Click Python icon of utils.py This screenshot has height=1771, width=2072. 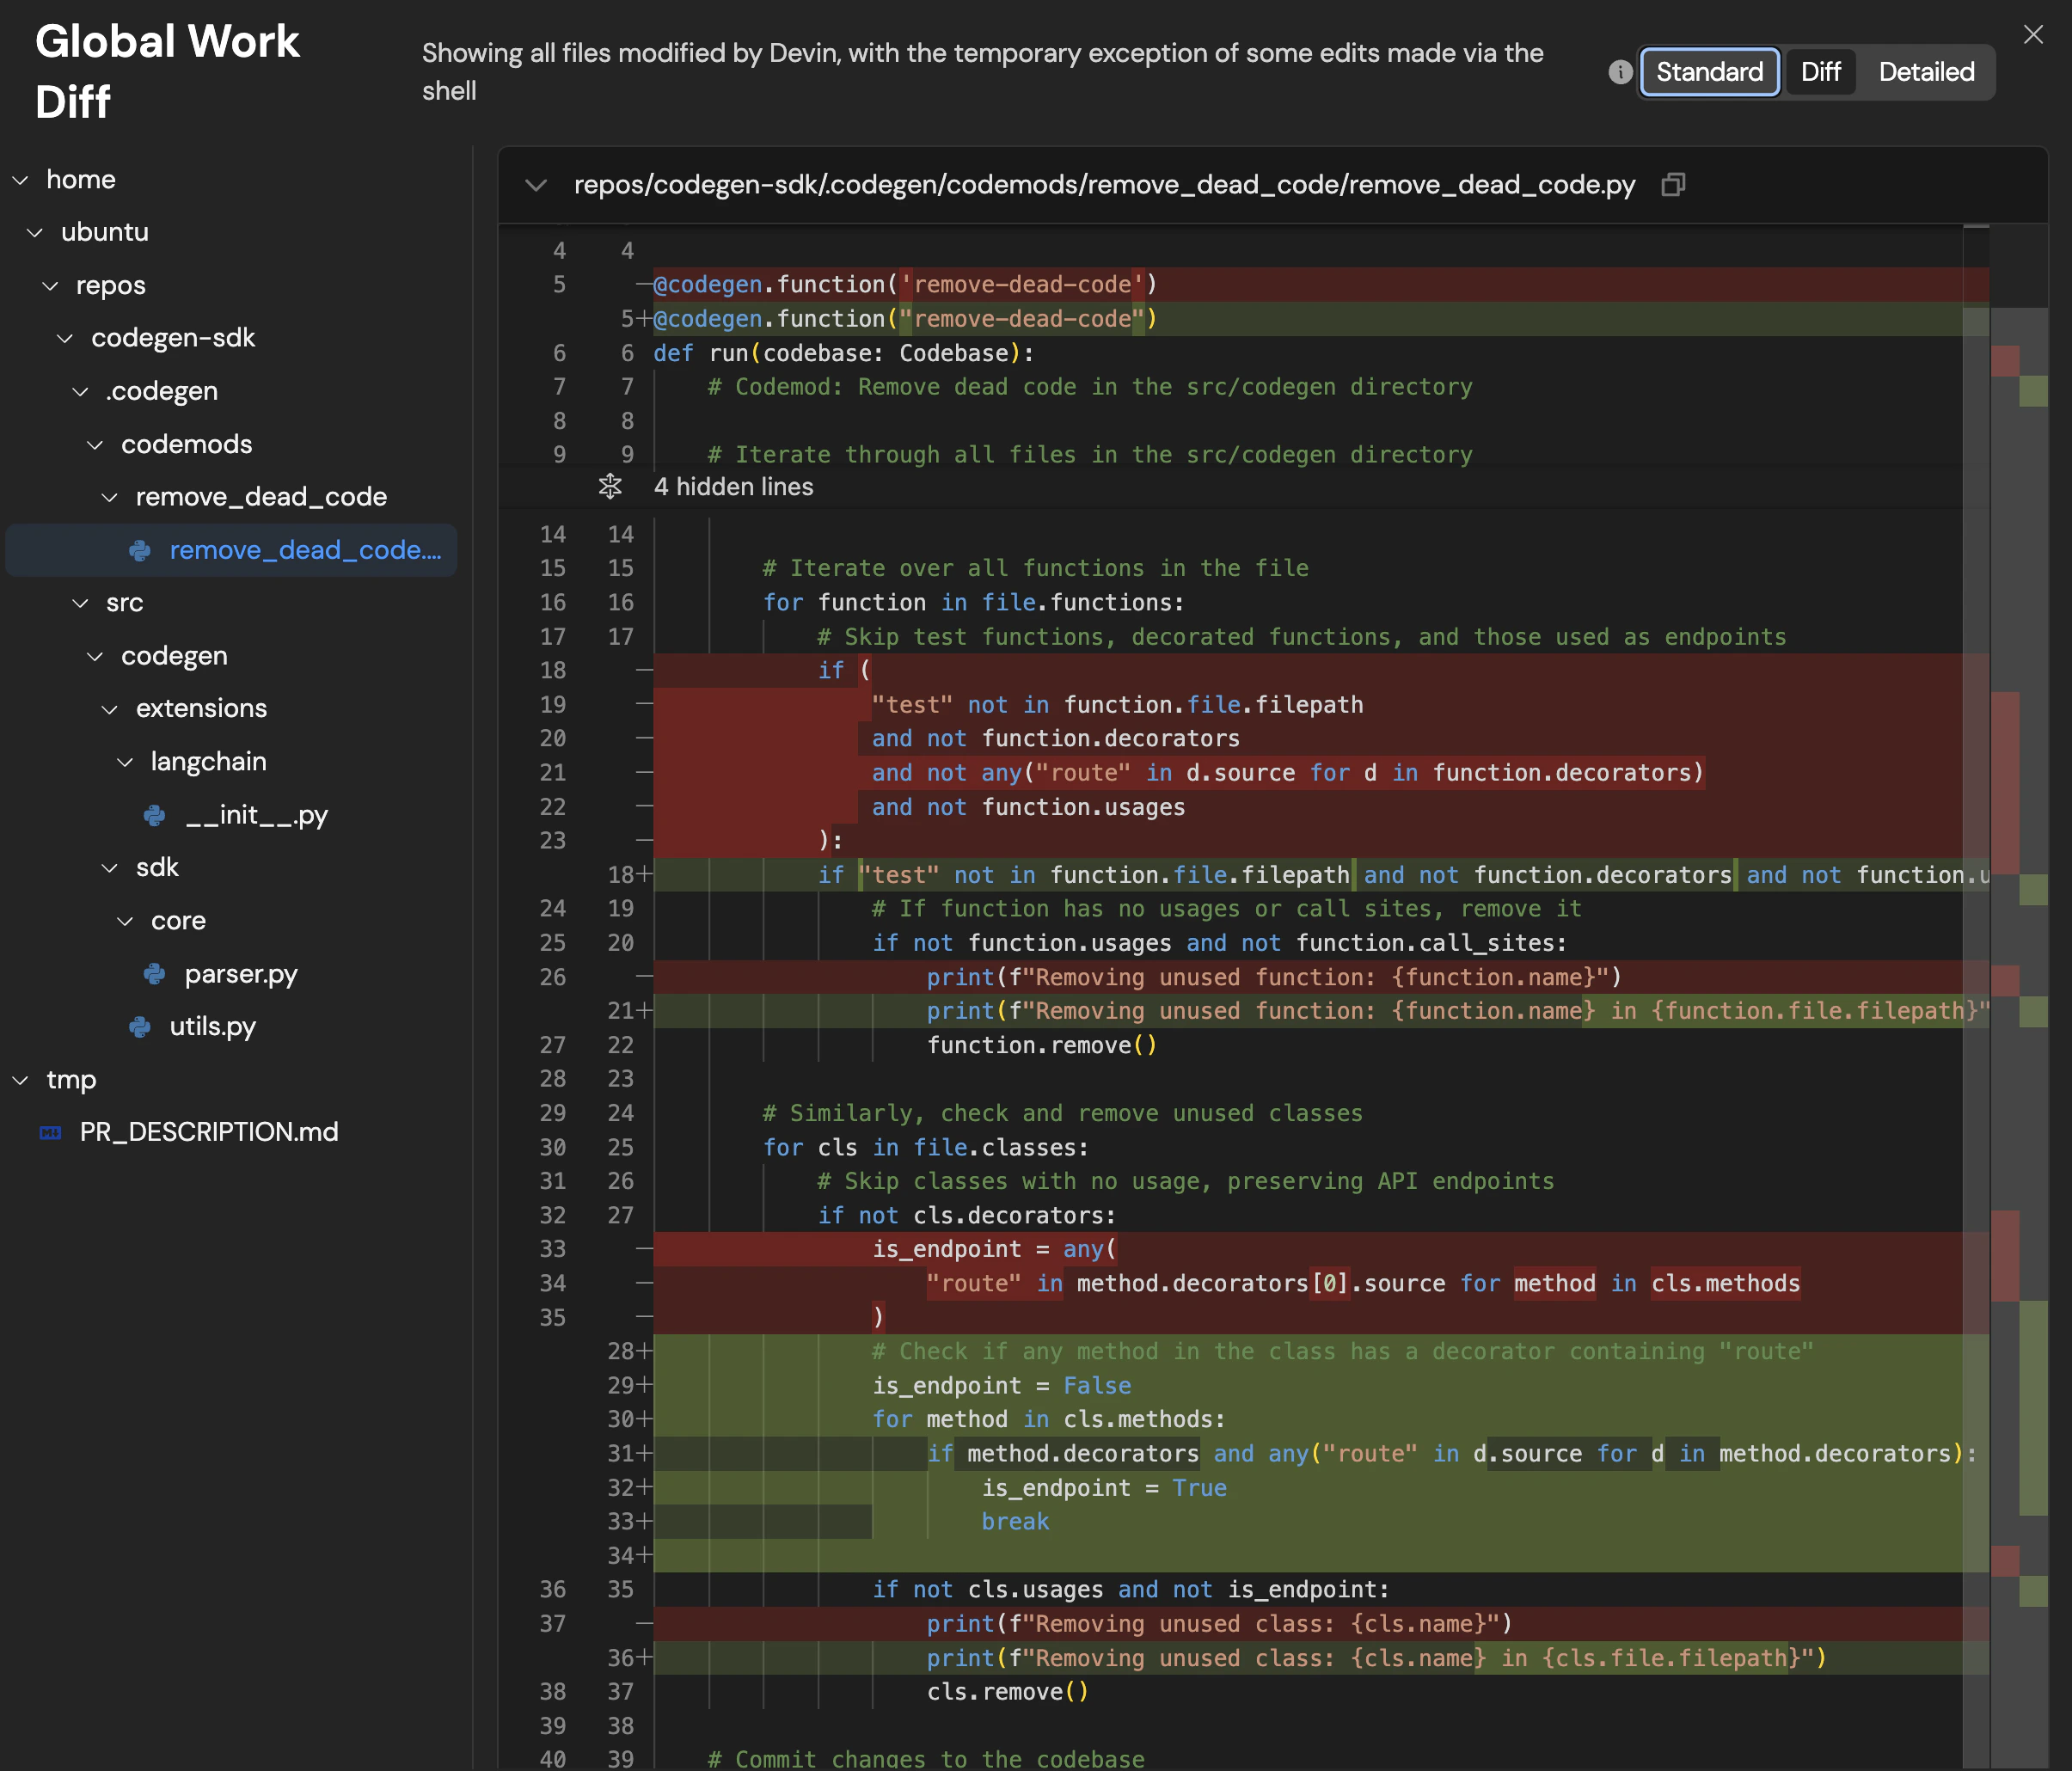point(140,1027)
